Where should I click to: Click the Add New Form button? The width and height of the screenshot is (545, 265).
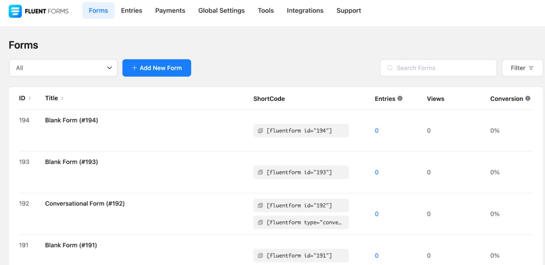(x=157, y=68)
